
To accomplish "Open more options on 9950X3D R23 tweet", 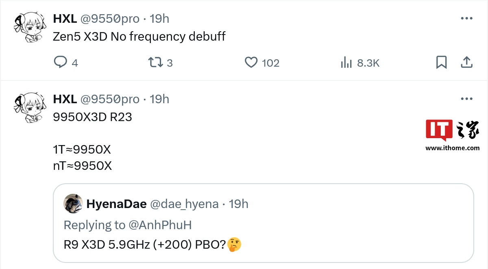I will (466, 99).
